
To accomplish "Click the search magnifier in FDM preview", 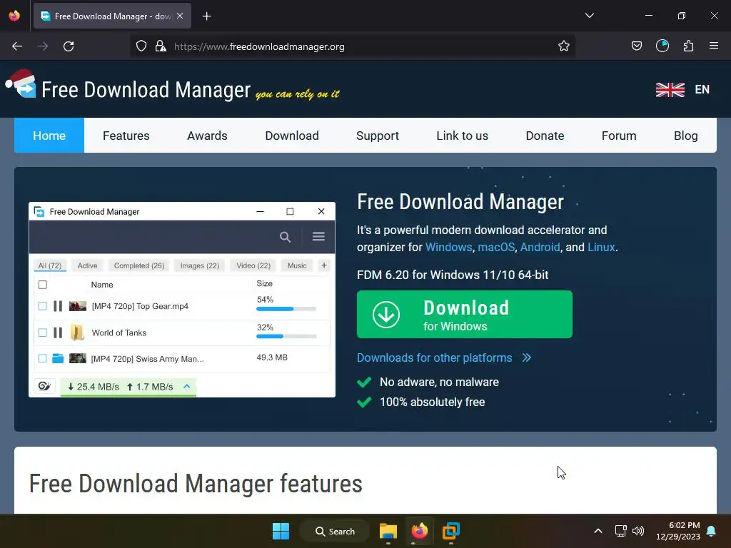I will (x=285, y=237).
